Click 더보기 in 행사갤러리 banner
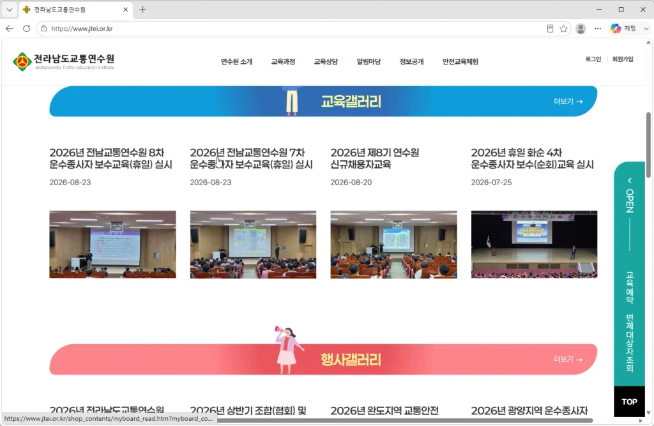The image size is (654, 426). point(568,359)
